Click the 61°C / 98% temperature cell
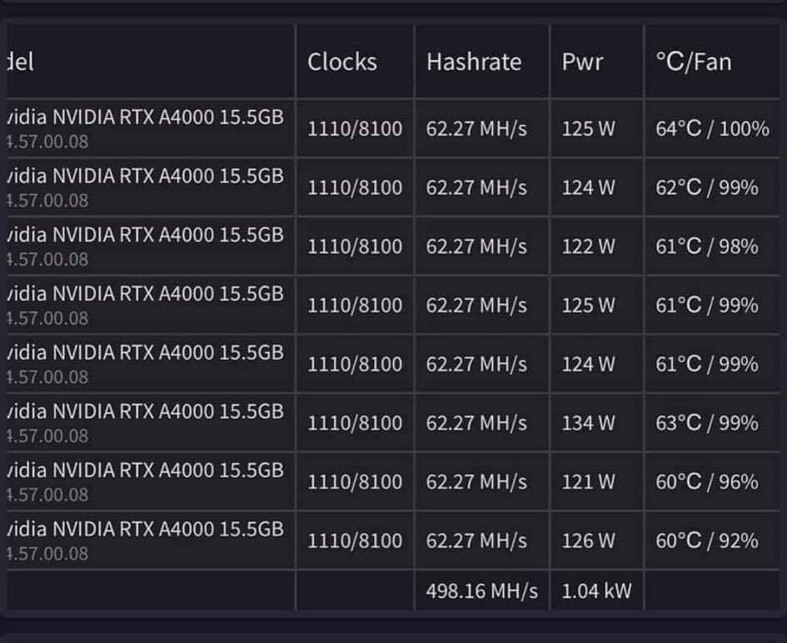The image size is (787, 643). (x=707, y=247)
